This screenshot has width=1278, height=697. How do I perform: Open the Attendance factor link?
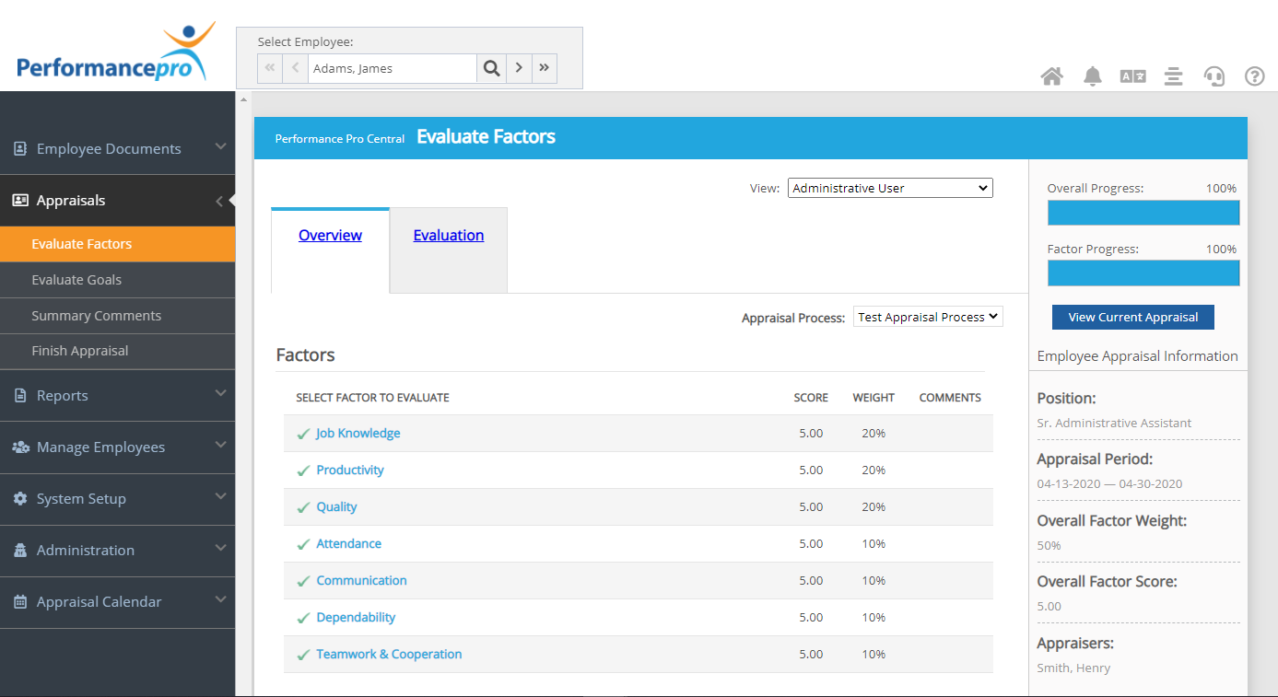coord(348,543)
